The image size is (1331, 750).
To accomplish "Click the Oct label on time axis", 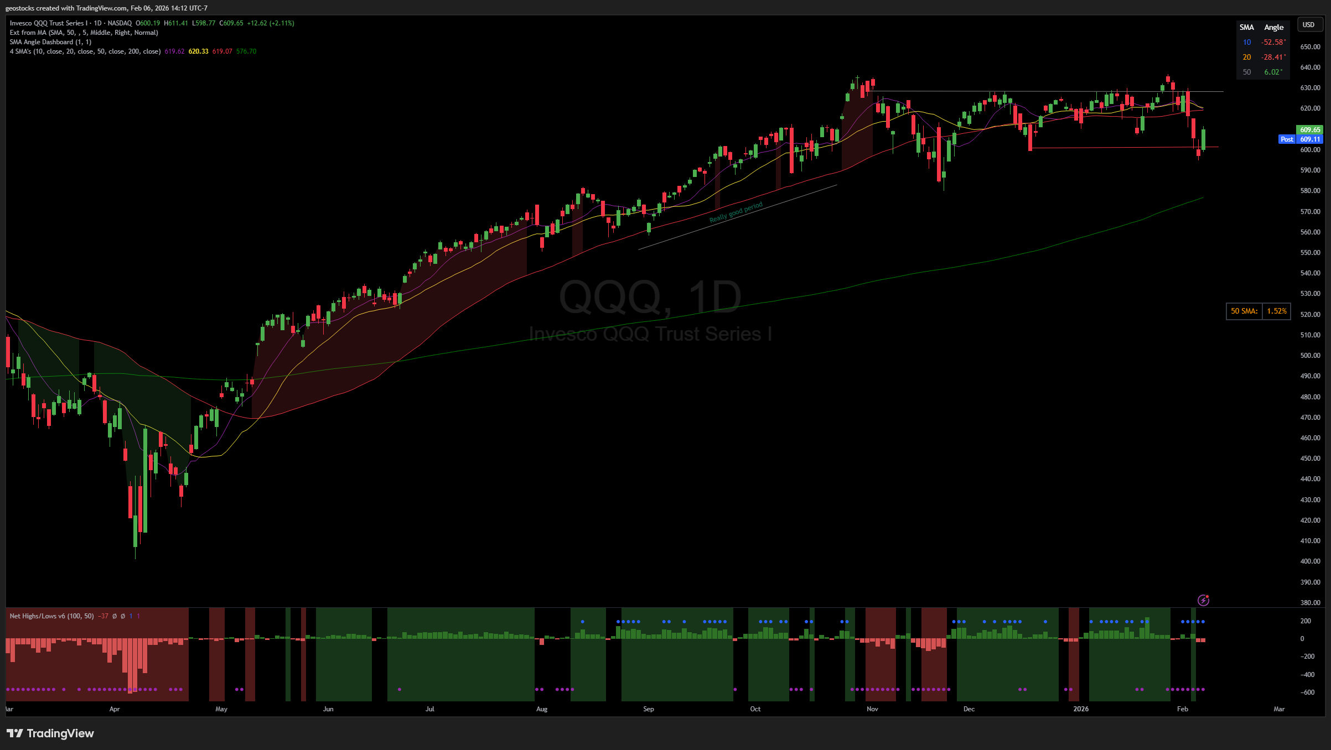I will pyautogui.click(x=755, y=709).
